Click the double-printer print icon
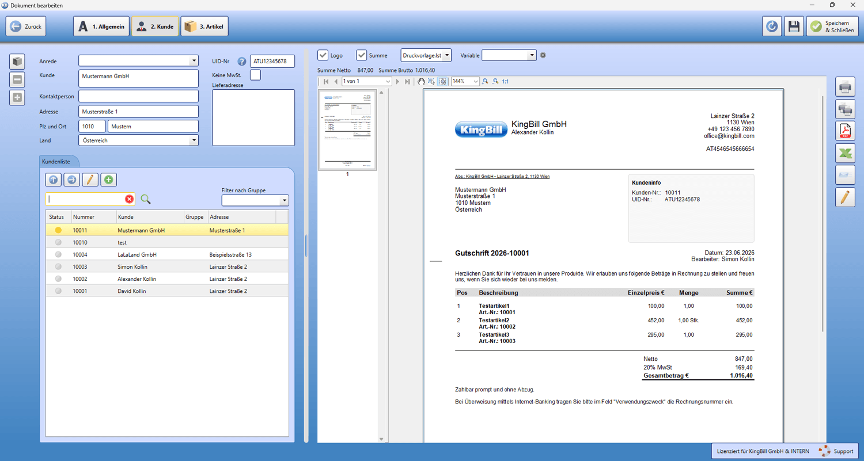Viewport: 864px width, 461px height. (x=845, y=109)
